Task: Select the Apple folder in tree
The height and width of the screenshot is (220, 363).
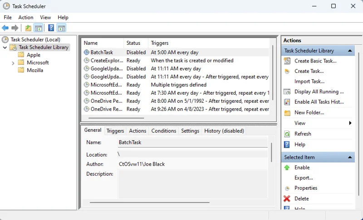Action: point(33,55)
